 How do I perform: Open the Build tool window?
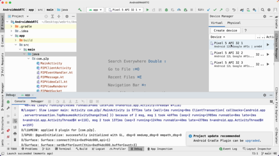pos(82,149)
